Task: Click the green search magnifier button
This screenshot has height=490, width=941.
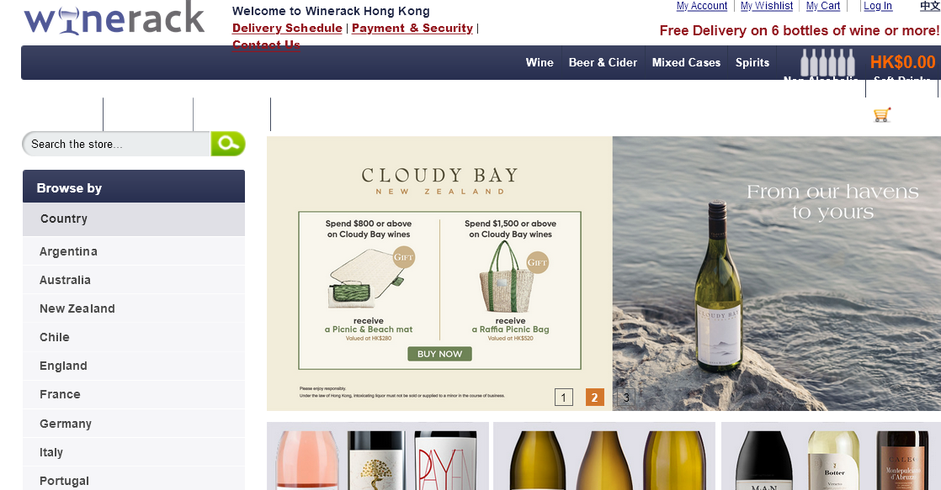Action: click(227, 144)
